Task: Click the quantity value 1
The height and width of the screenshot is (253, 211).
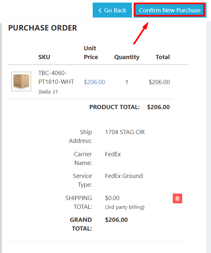Action: point(127,82)
